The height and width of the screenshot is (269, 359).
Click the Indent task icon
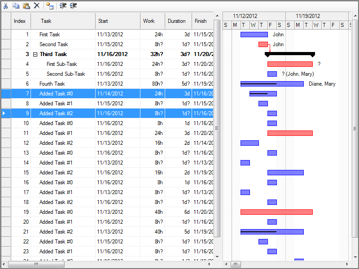[x=73, y=6]
